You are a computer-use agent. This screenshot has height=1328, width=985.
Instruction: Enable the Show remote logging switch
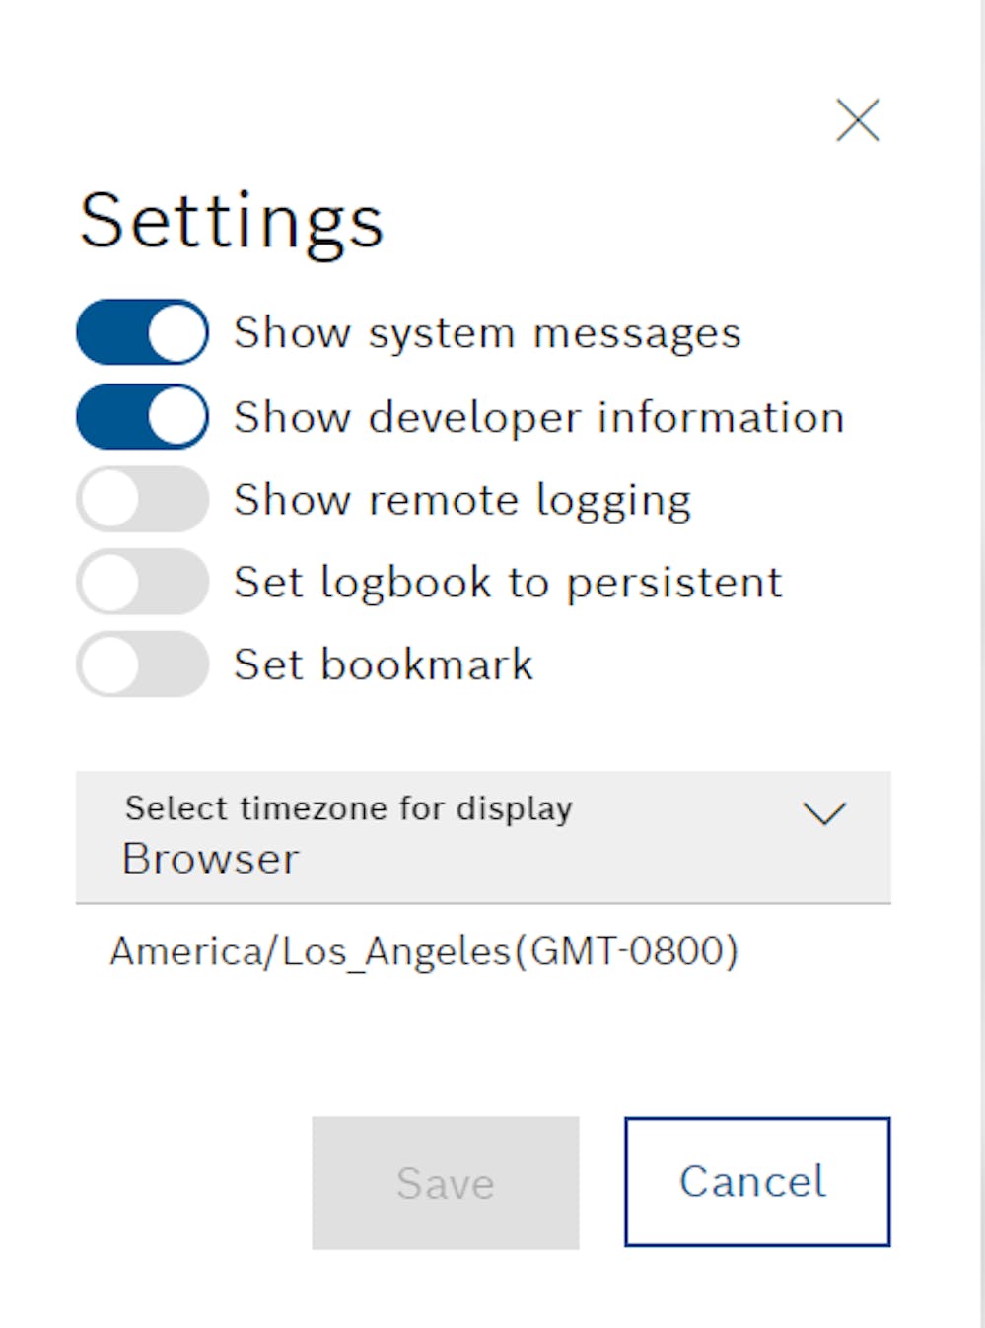[142, 499]
